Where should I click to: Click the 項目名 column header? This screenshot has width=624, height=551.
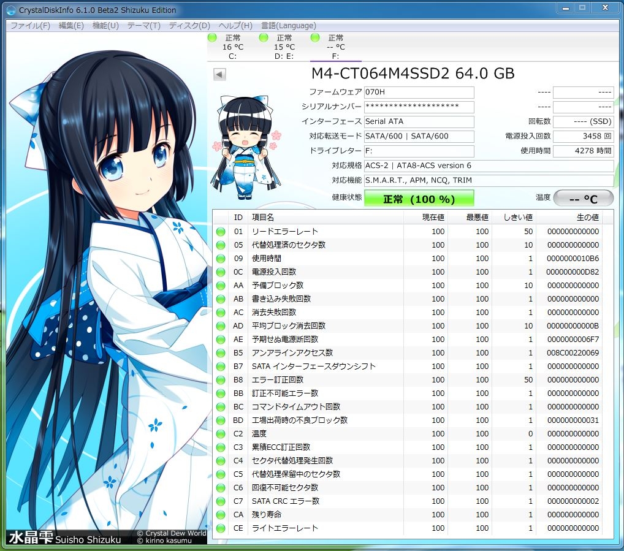[x=325, y=217]
